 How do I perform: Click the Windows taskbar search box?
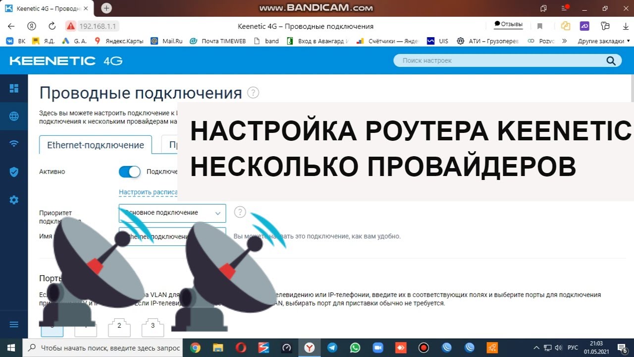pyautogui.click(x=103, y=348)
